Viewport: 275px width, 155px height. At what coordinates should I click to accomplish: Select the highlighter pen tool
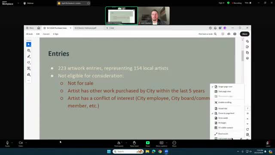[29, 56]
